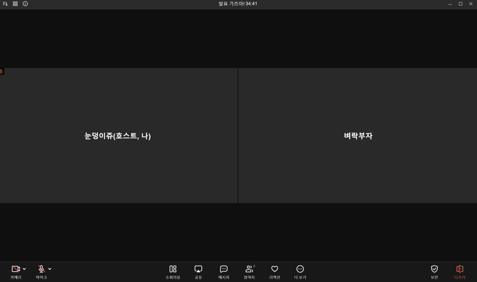Unmute the microphone (마이크)
This screenshot has height=282, width=477.
(41, 272)
